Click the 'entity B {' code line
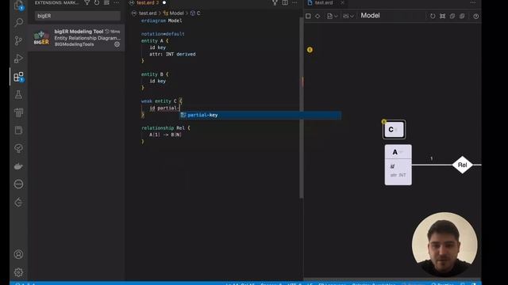 click(155, 74)
